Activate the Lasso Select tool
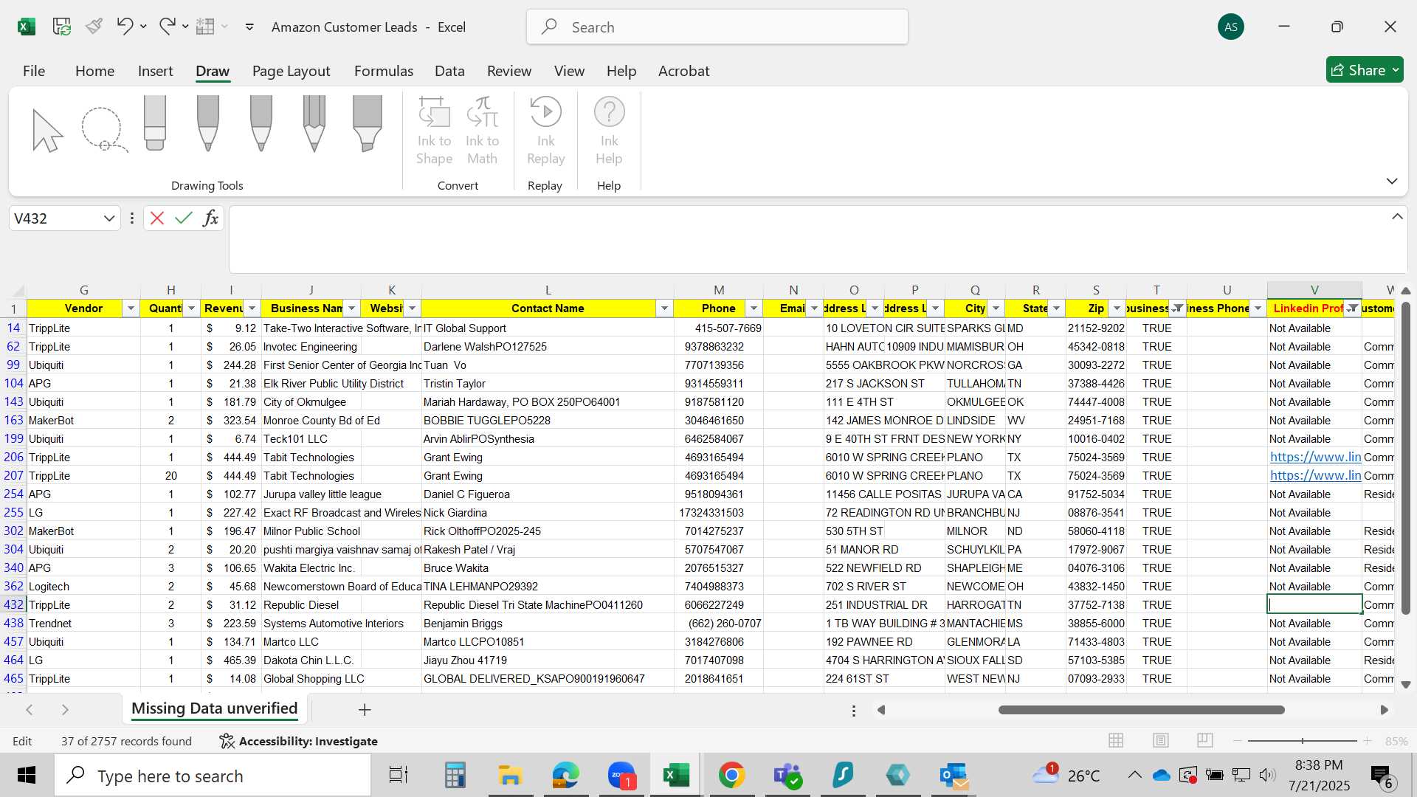This screenshot has height=797, width=1417. [x=103, y=130]
